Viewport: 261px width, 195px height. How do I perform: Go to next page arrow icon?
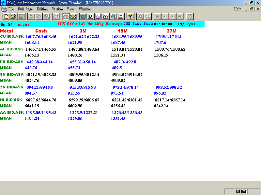point(173,17)
